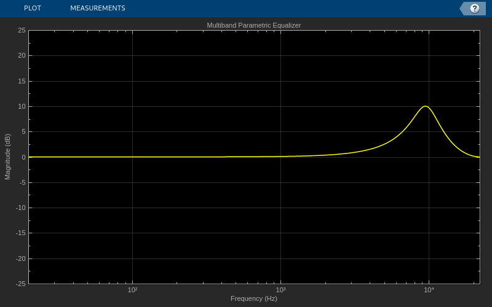The height and width of the screenshot is (307, 492).
Task: Click the 10³ frequency tick label
Action: [x=280, y=290]
